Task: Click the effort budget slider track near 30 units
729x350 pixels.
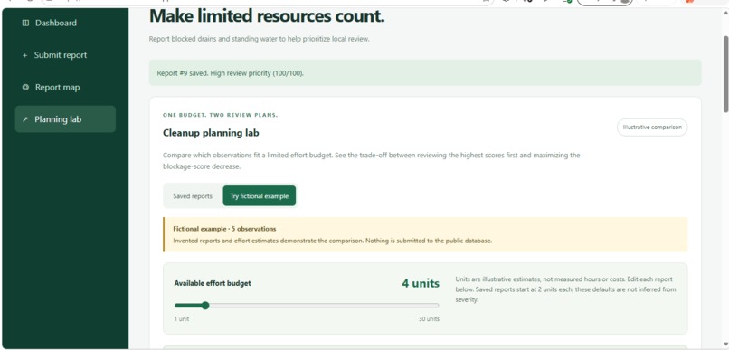Action: [435, 306]
